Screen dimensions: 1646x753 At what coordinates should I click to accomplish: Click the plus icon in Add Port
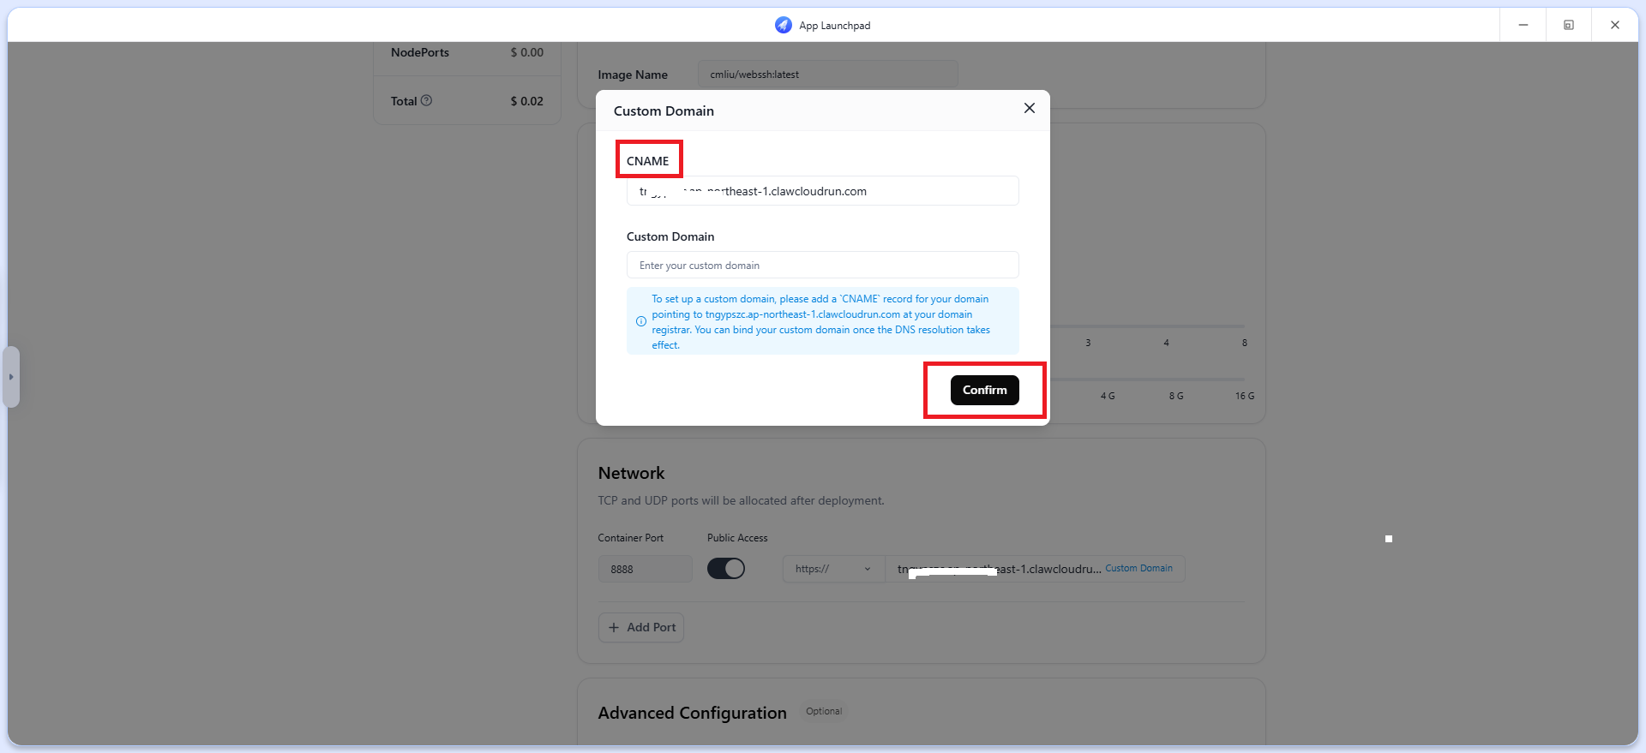(x=614, y=627)
